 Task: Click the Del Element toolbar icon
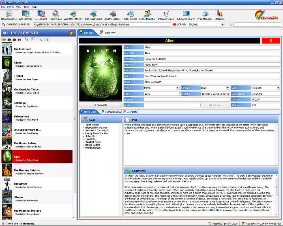pyautogui.click(x=41, y=15)
